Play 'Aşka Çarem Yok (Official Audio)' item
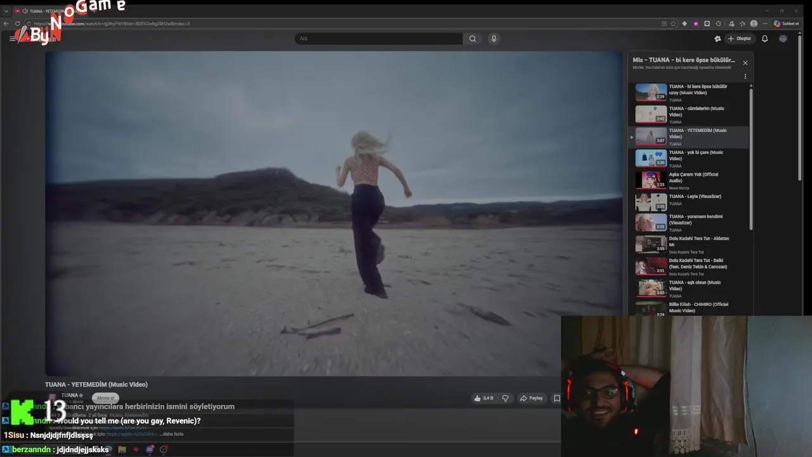 click(688, 180)
